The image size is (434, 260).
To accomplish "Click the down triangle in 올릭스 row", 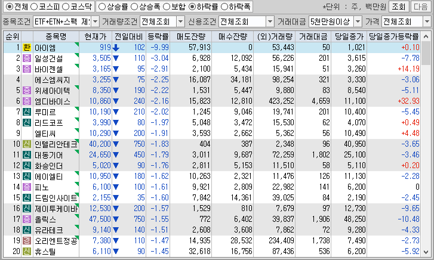I will [x=116, y=219].
